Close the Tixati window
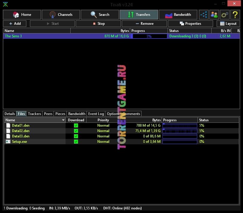Image resolution: width=243 pixels, height=213 pixels. (234, 3)
